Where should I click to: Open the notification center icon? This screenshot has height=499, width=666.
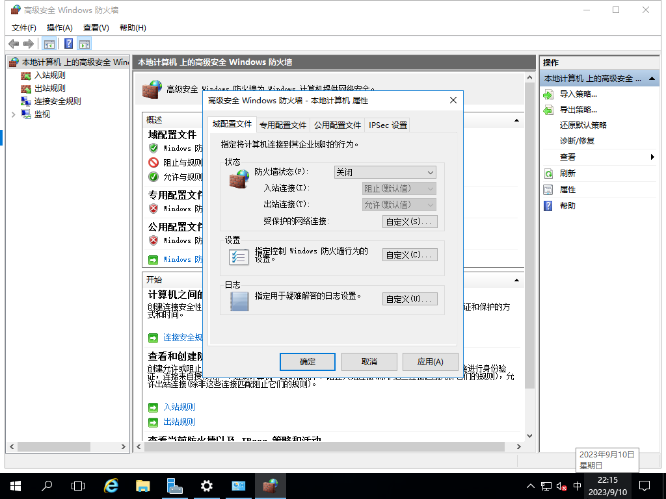pyautogui.click(x=645, y=486)
